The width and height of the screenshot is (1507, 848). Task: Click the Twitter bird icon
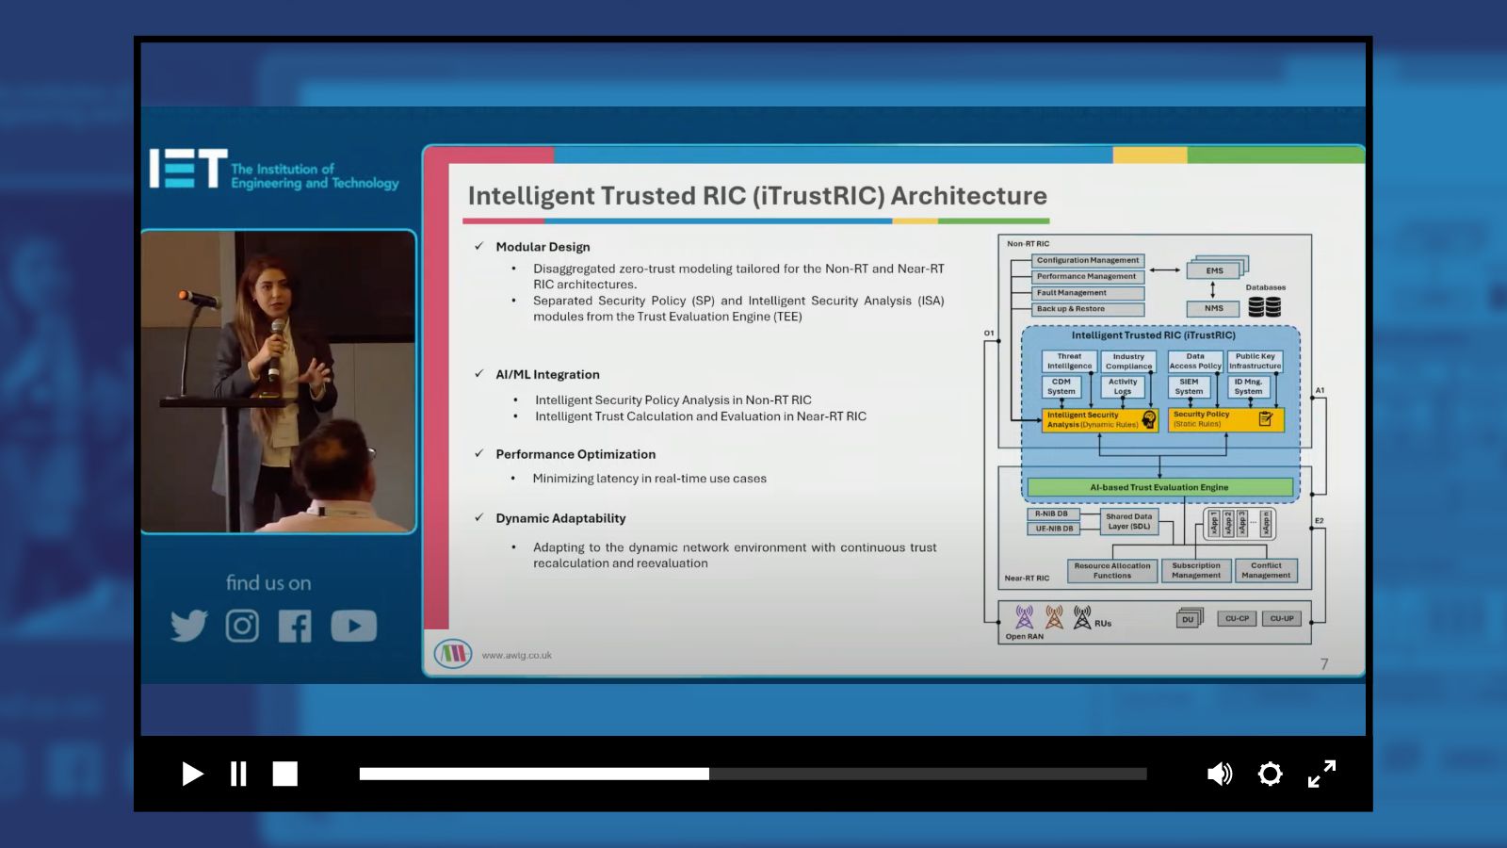click(188, 626)
